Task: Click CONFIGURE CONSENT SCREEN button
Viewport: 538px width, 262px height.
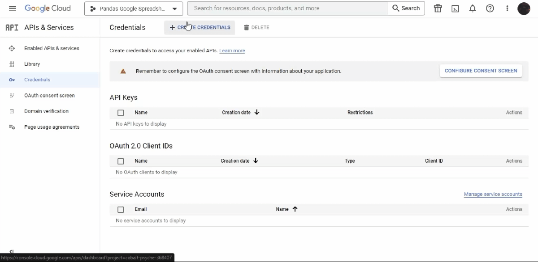Action: click(481, 70)
